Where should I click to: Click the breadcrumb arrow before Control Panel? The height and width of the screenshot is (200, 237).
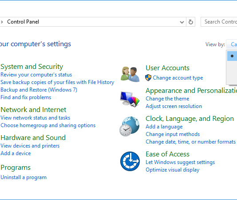point(2,22)
